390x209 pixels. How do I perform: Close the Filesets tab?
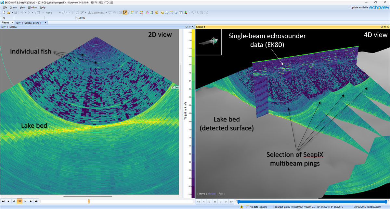[12, 23]
